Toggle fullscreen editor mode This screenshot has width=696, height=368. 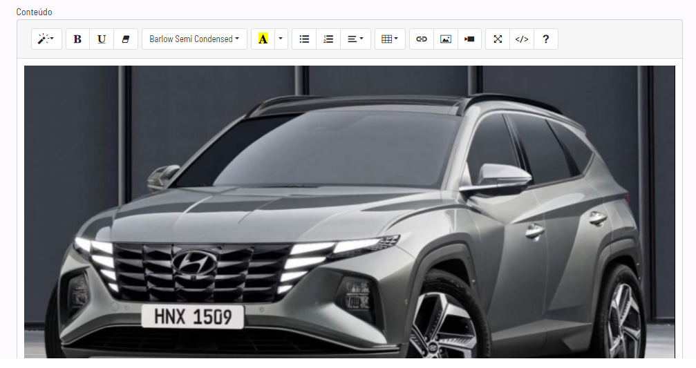(498, 39)
